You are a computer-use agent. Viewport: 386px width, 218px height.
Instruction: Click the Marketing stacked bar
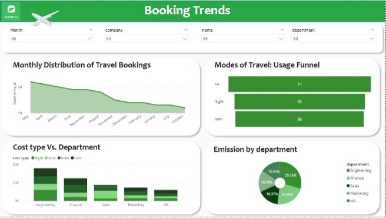click(x=136, y=195)
